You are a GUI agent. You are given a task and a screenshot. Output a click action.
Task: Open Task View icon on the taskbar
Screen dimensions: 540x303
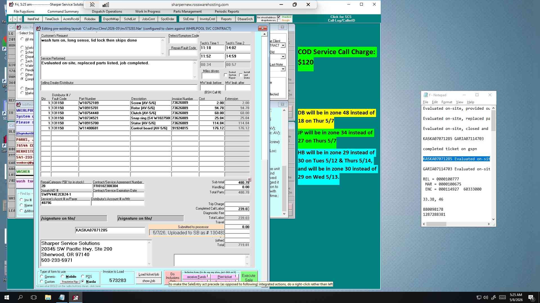34,297
